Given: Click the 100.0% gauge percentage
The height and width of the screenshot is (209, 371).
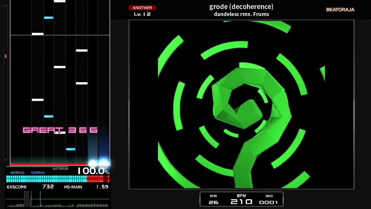Looking at the screenshot, I should point(93,171).
